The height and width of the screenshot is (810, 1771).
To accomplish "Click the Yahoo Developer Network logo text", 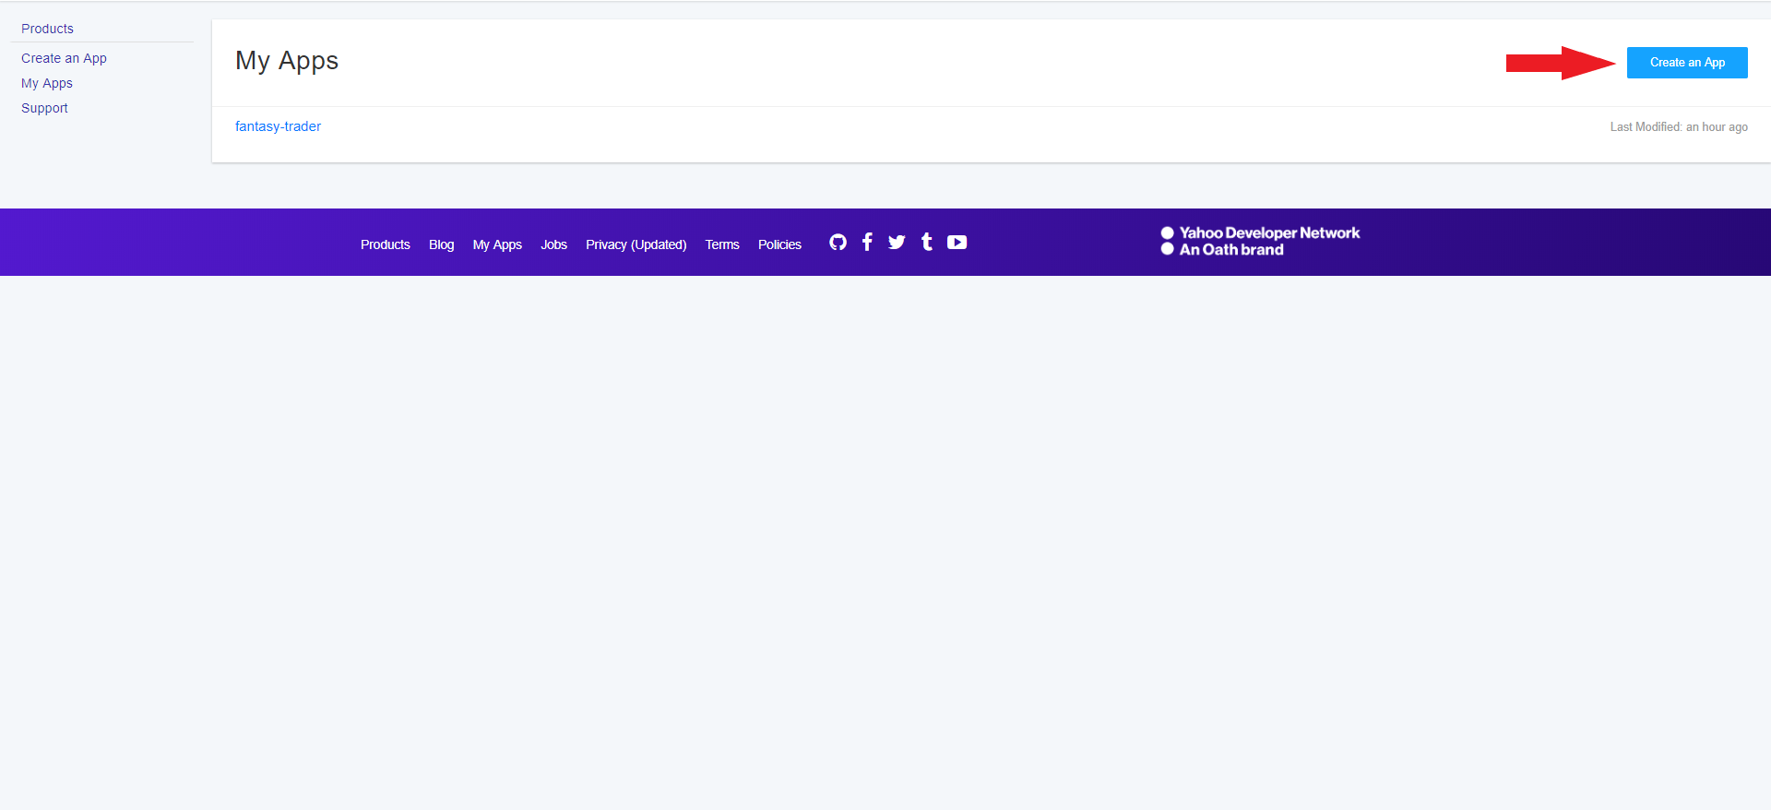I will point(1269,233).
